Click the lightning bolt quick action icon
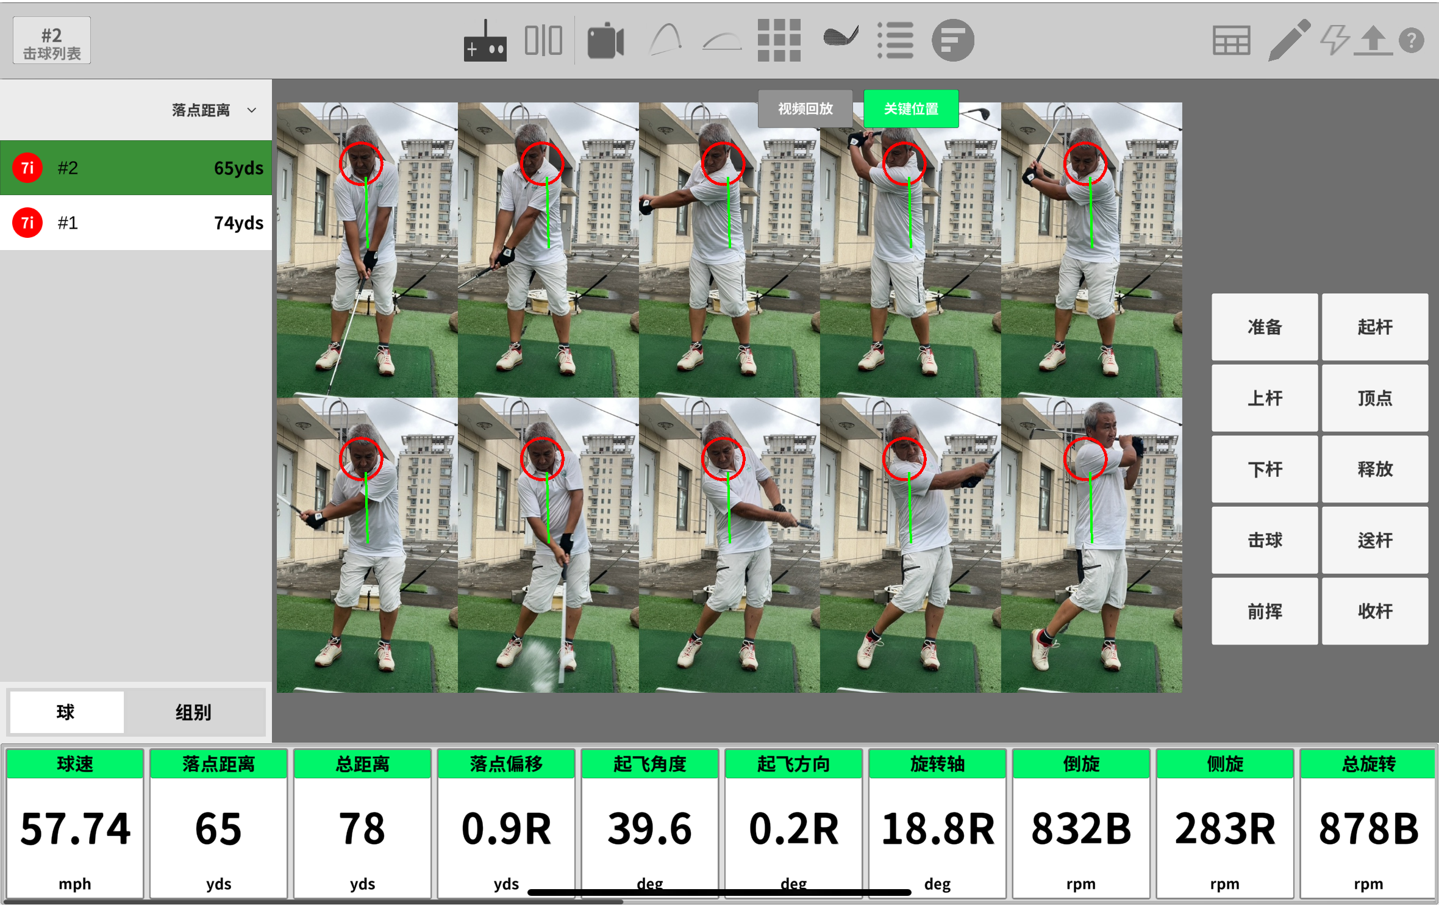Screen dimensions: 1439x905 pyautogui.click(x=1335, y=40)
